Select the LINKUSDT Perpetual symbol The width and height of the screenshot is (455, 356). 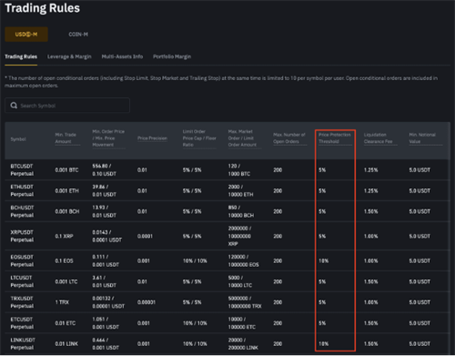(x=23, y=344)
